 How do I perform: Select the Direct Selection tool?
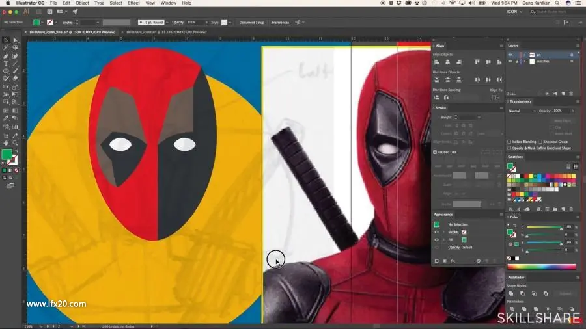pos(16,40)
